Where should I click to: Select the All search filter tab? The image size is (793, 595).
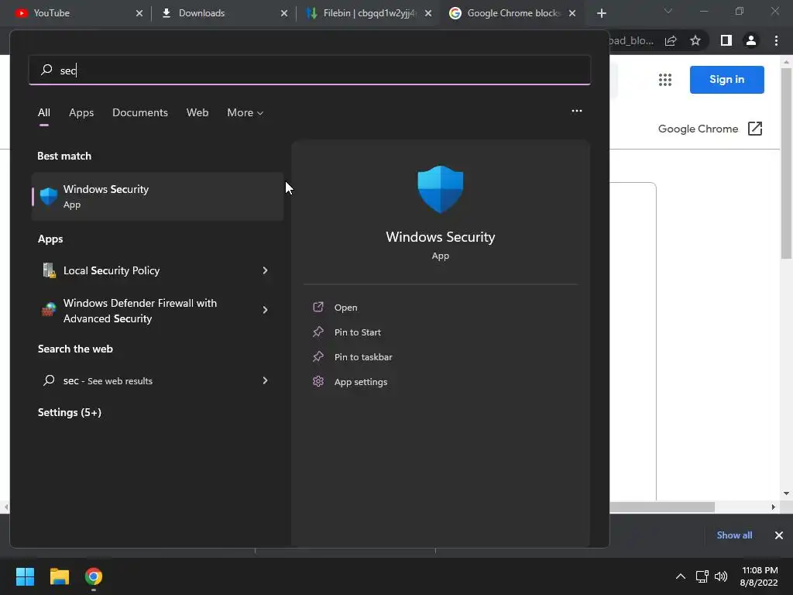point(44,113)
